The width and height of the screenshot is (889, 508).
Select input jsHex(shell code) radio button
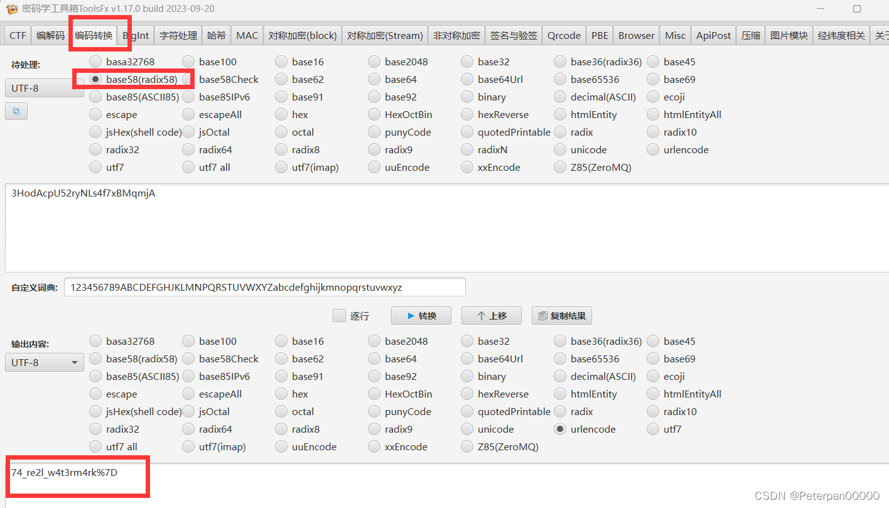(x=95, y=132)
